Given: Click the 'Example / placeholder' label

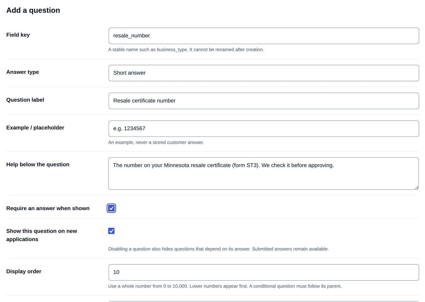Looking at the screenshot, I should click(x=35, y=128).
